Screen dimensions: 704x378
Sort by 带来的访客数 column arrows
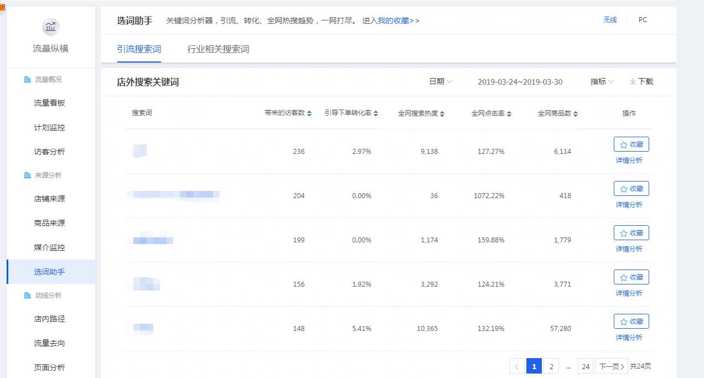pyautogui.click(x=309, y=113)
